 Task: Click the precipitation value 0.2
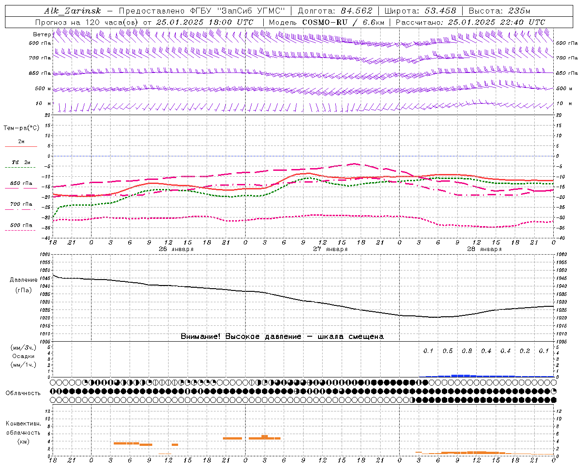(x=525, y=351)
